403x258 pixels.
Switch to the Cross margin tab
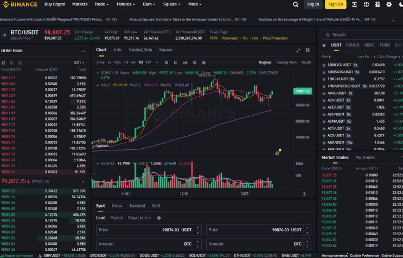coord(117,206)
